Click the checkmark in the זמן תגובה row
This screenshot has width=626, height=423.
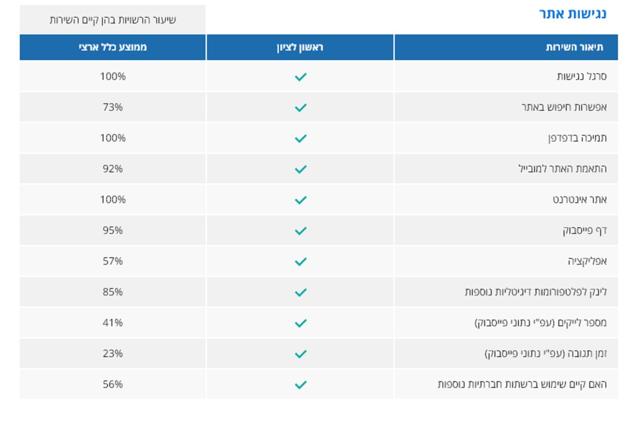pos(300,354)
